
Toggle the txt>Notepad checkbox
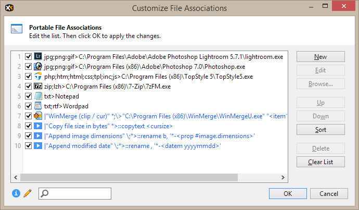(x=28, y=96)
